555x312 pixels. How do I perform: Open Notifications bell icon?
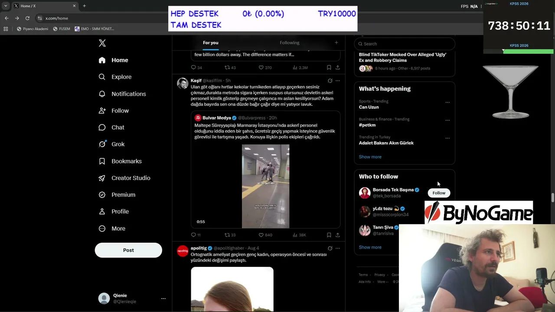(x=102, y=94)
